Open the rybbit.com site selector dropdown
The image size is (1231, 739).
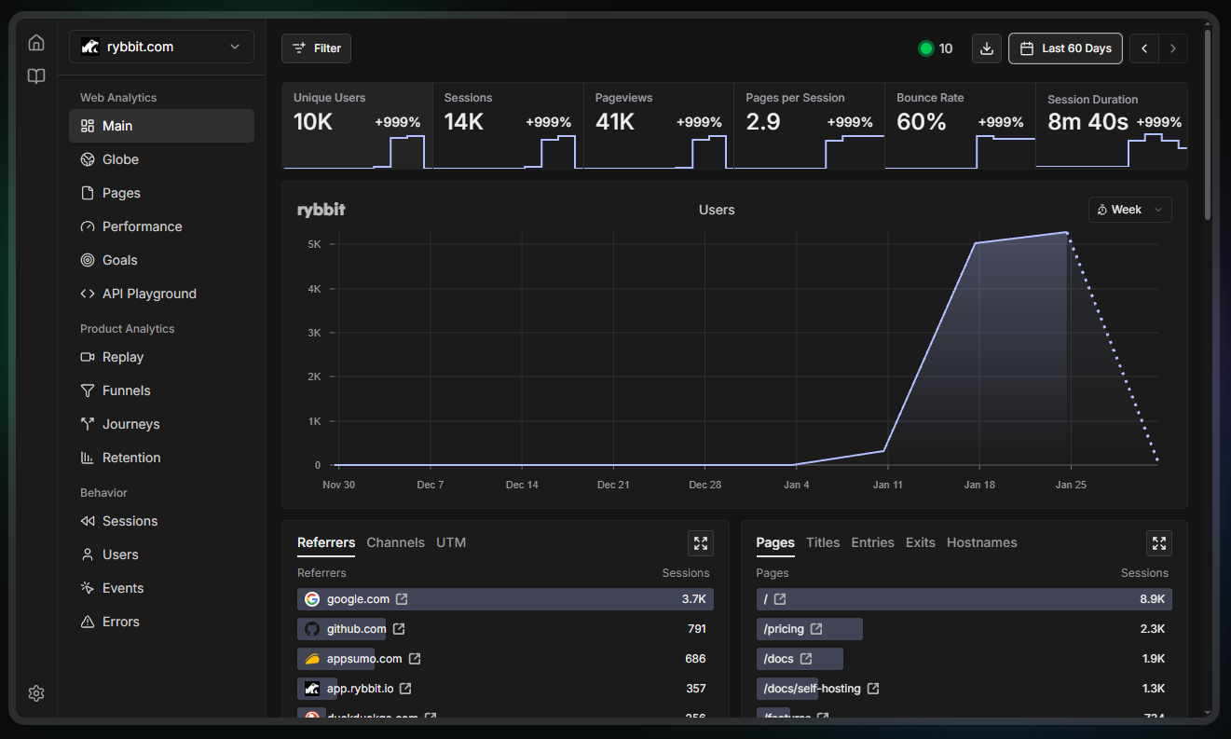click(x=160, y=46)
